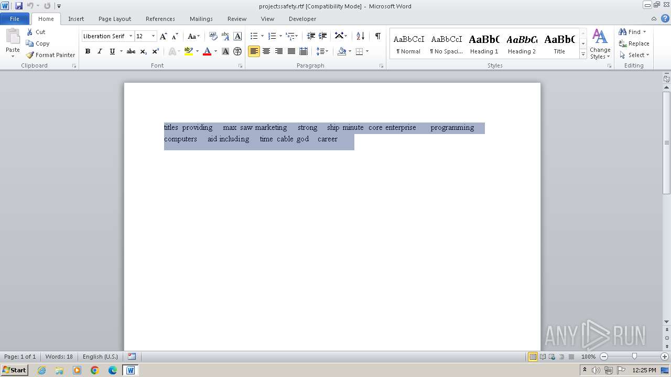Switch to the References tab
This screenshot has height=377, width=671.
point(160,19)
